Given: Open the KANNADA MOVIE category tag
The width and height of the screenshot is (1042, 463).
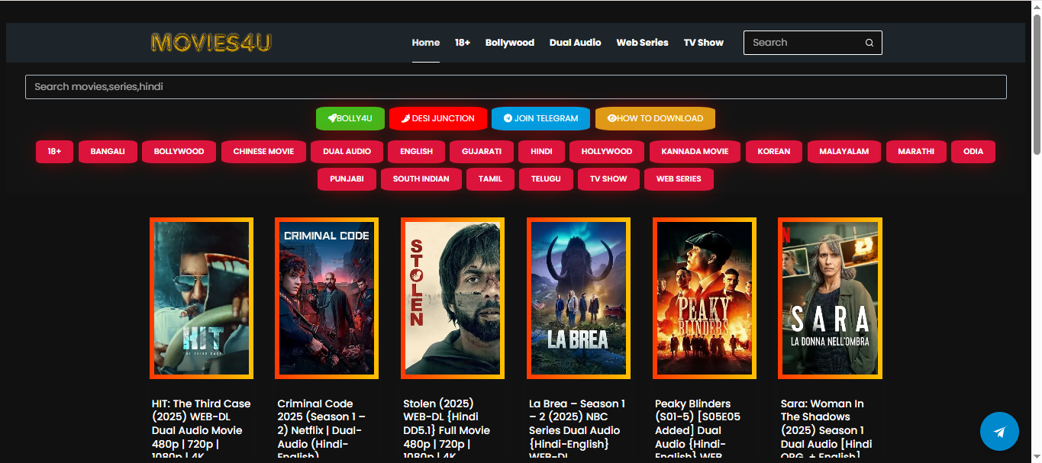Looking at the screenshot, I should coord(695,151).
